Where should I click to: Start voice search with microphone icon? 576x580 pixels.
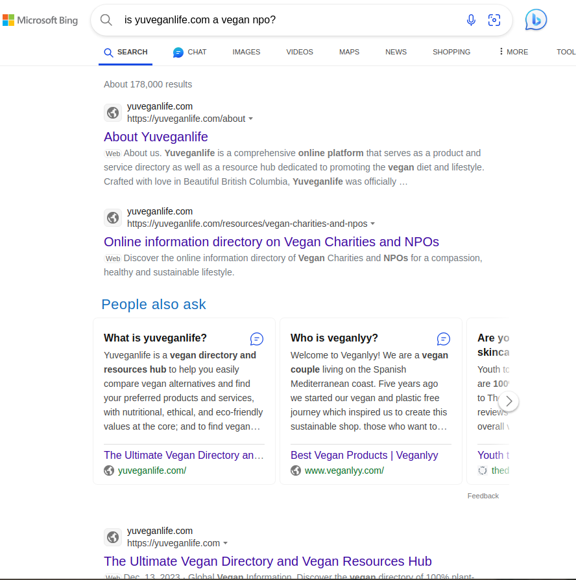click(471, 20)
